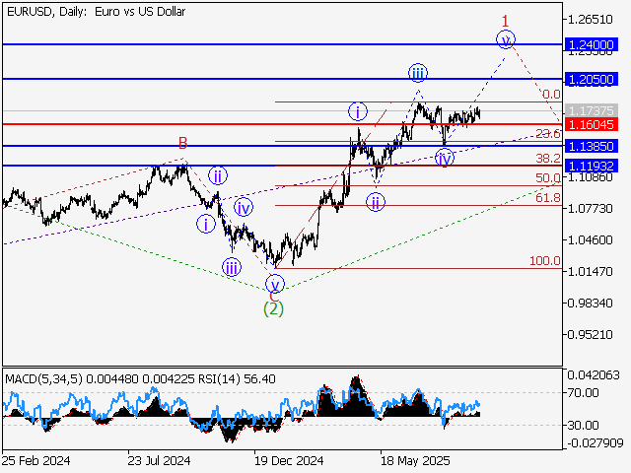Click the red 1.16045 price label
Viewport: 631px width, 473px height.
[x=592, y=125]
